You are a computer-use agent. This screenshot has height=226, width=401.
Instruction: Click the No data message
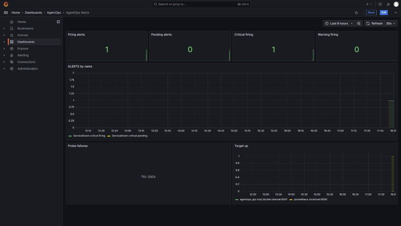tap(148, 177)
